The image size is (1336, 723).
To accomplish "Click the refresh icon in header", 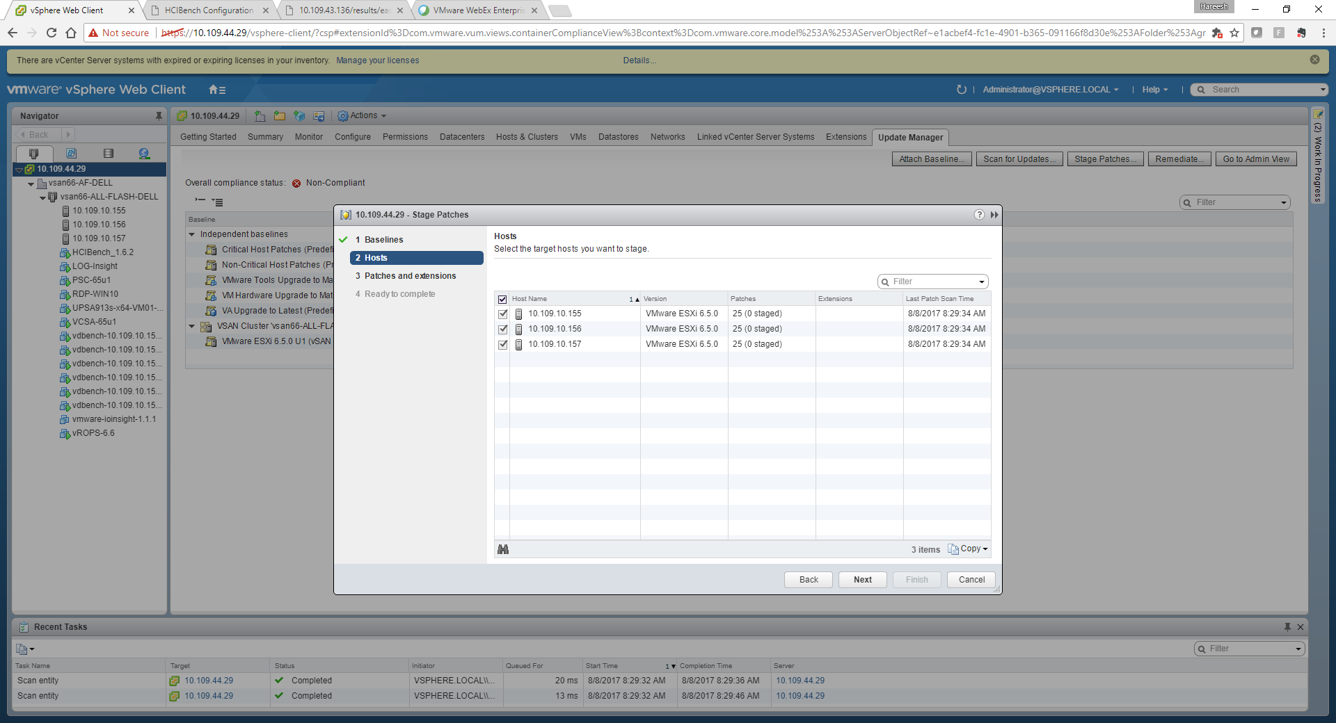I will click(961, 90).
